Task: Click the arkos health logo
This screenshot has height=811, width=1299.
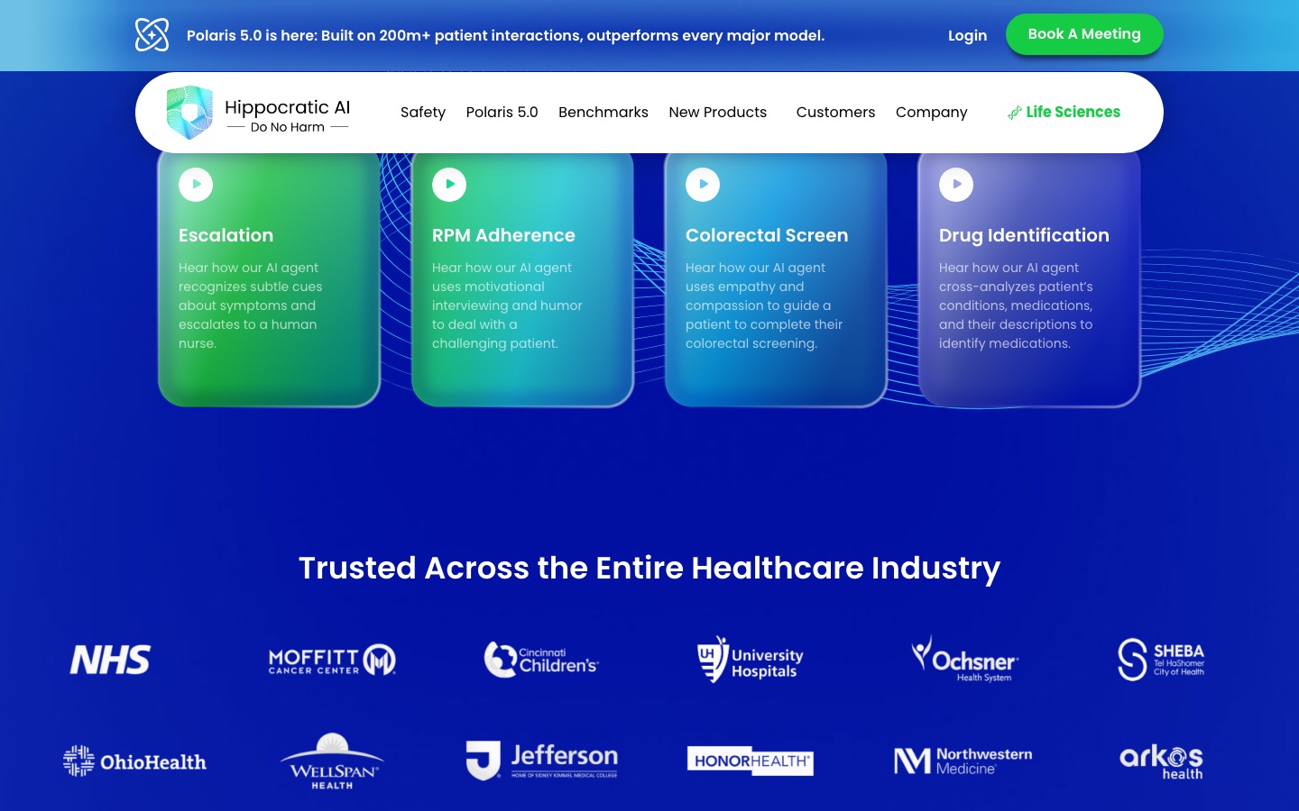Action: (x=1161, y=761)
